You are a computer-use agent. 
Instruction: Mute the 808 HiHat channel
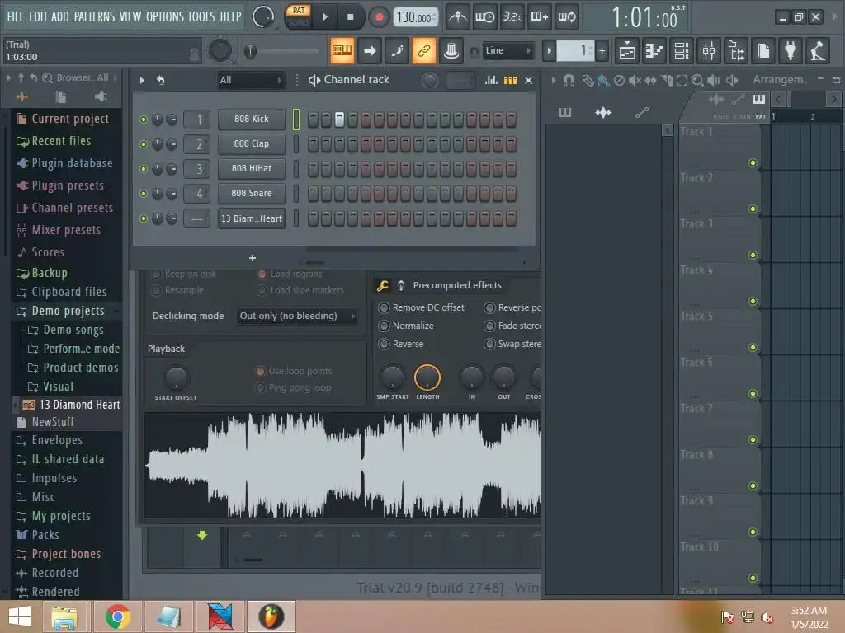pos(144,169)
